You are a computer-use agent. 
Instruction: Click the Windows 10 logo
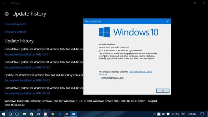pyautogui.click(x=129, y=32)
